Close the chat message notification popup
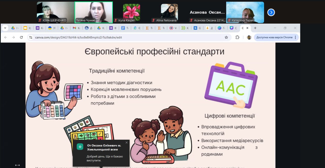The width and height of the screenshot is (325, 168). click(x=126, y=142)
